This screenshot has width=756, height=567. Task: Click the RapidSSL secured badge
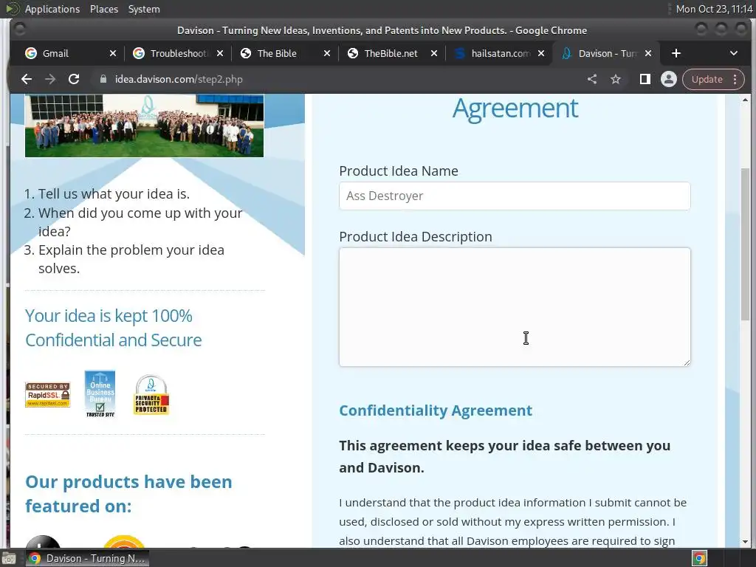point(48,394)
